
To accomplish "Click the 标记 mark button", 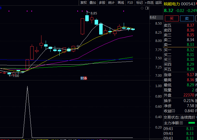I will click(139, 3).
